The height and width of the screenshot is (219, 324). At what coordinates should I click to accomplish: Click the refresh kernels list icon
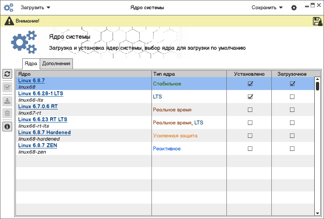(x=7, y=74)
